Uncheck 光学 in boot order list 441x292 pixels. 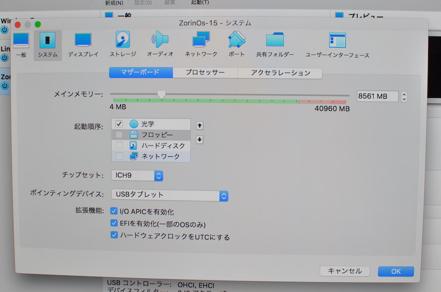119,124
